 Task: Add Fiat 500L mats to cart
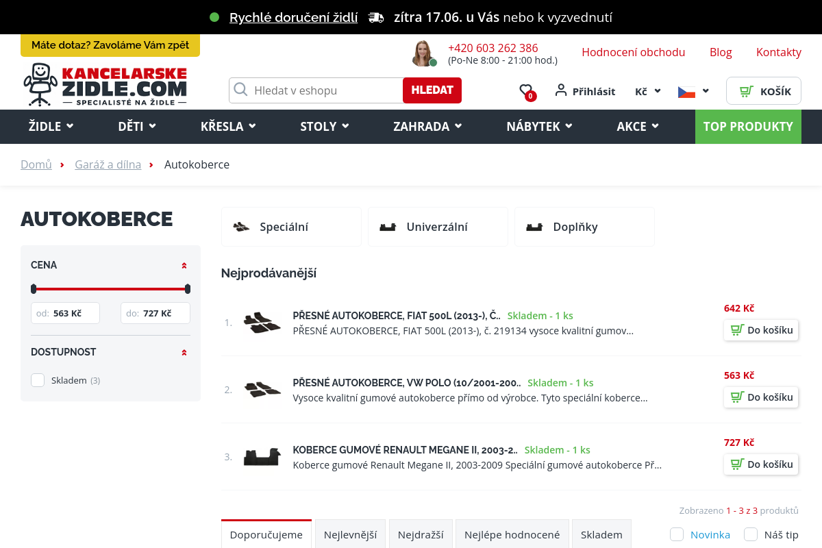(x=761, y=330)
